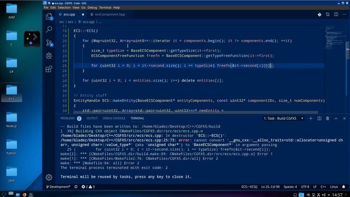Select the language mode C++ in status bar

[x=323, y=187]
